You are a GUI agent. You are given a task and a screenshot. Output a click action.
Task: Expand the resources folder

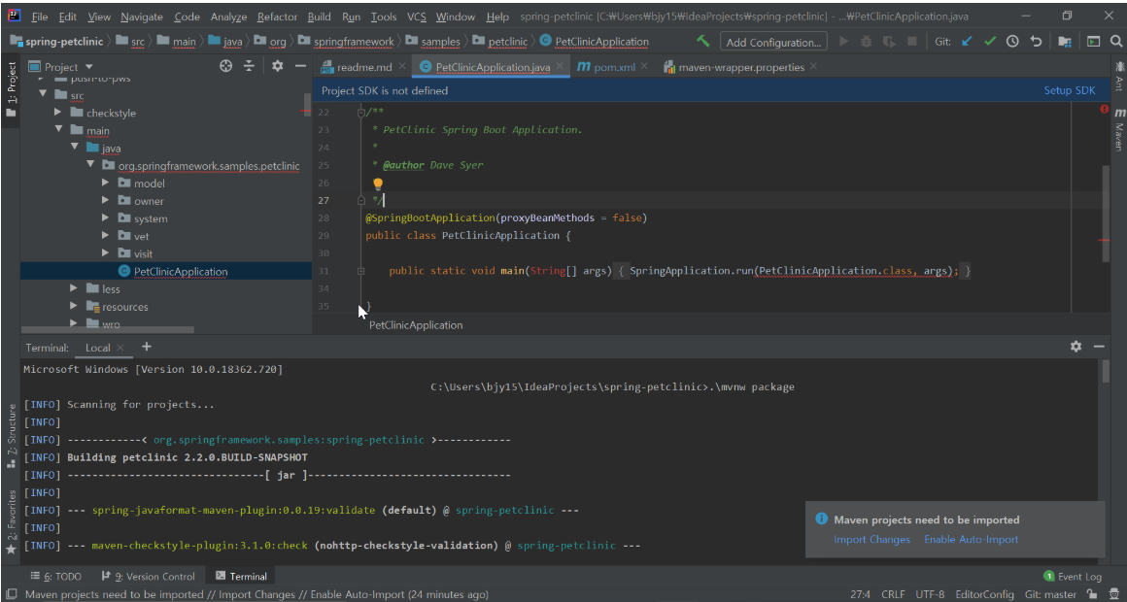[x=74, y=306]
